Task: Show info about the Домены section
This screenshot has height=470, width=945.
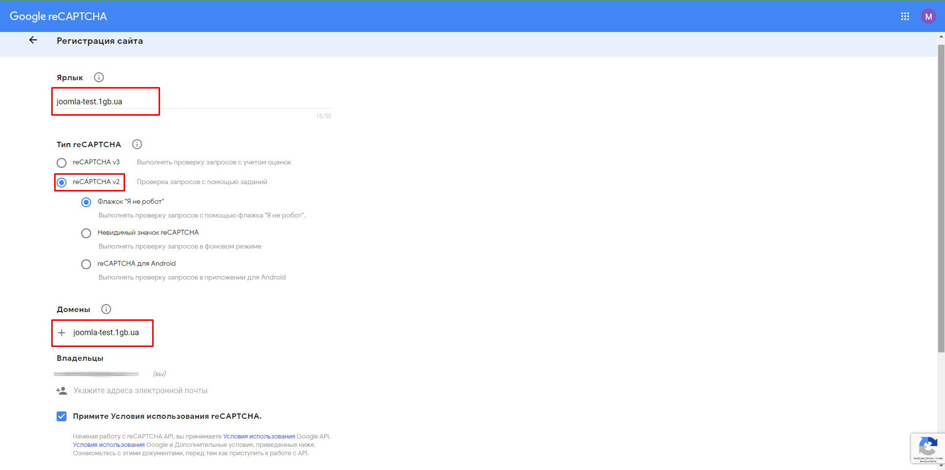Action: (106, 309)
